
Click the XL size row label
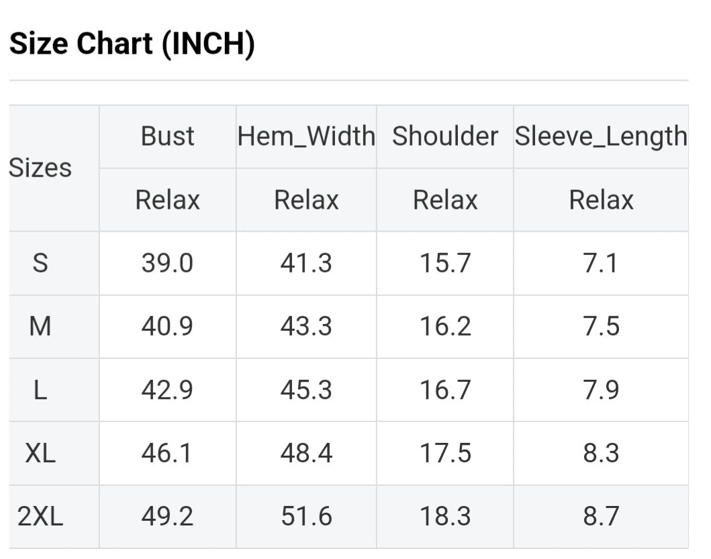pos(40,454)
